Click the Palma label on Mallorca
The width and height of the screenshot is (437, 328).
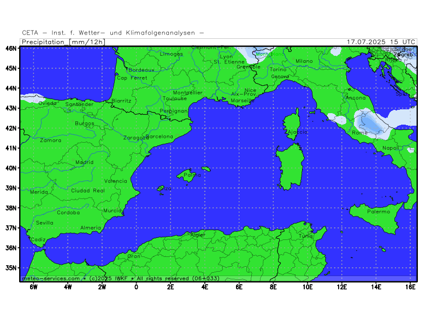click(x=192, y=175)
